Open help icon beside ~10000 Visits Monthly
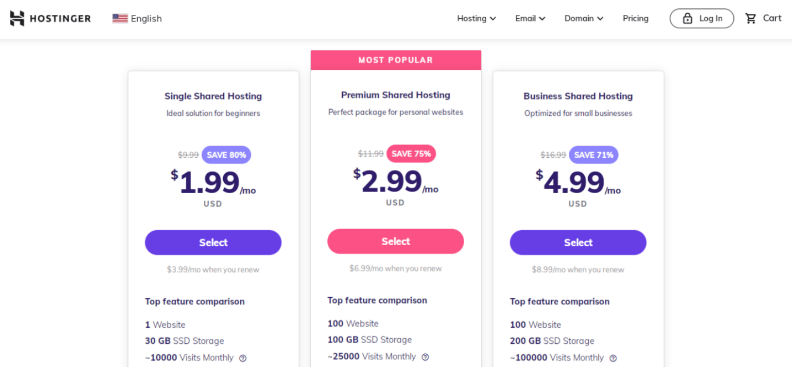792x367 pixels. (243, 358)
